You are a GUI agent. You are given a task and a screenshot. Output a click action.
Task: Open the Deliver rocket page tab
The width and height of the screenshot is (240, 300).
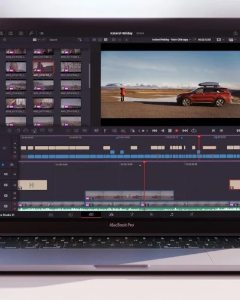click(191, 214)
